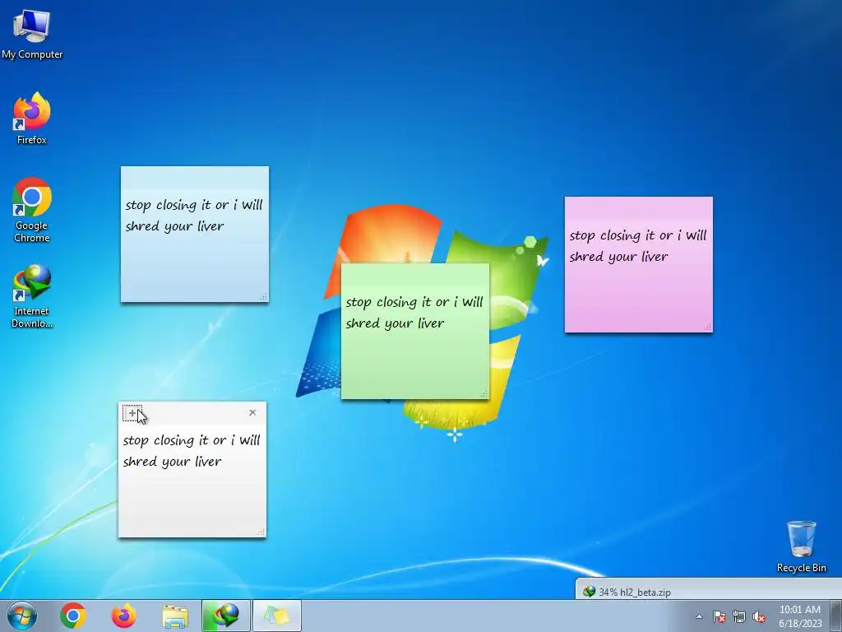Open the Recycle Bin
This screenshot has height=632, width=842.
[x=801, y=546]
